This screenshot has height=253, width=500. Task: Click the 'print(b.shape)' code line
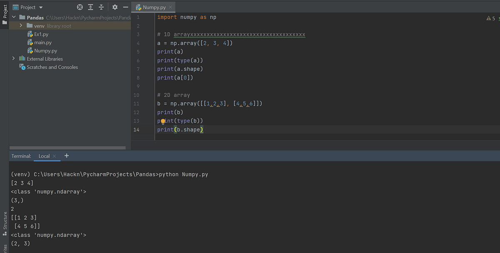(x=180, y=130)
